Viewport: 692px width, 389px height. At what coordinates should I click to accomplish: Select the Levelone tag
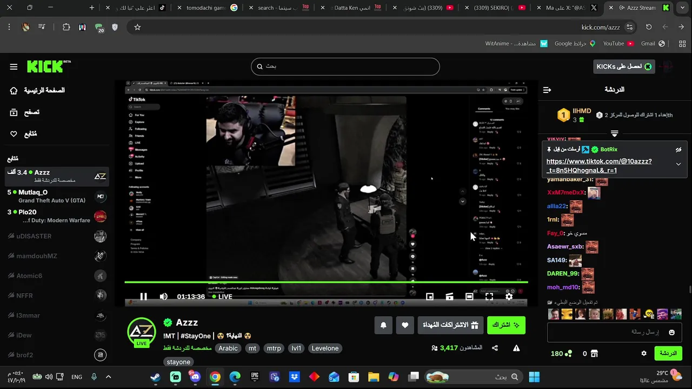coord(325,348)
